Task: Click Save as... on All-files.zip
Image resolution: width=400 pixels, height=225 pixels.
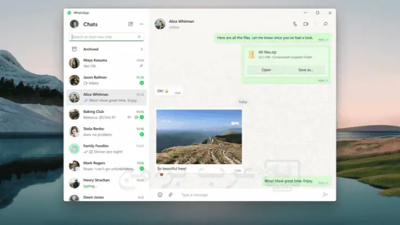Action: (x=306, y=69)
